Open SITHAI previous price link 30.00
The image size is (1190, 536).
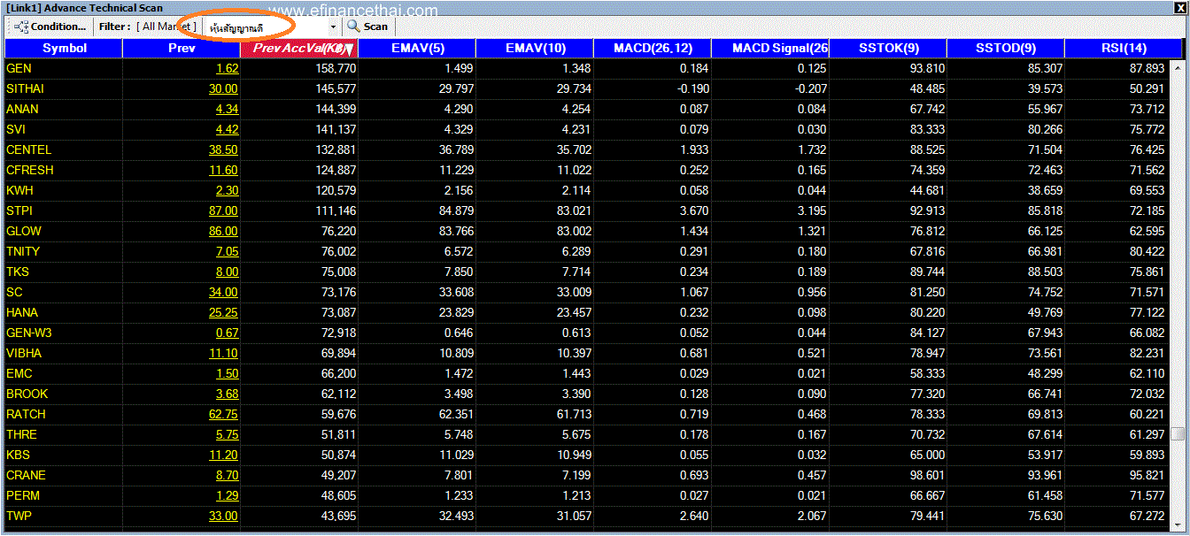tap(223, 88)
